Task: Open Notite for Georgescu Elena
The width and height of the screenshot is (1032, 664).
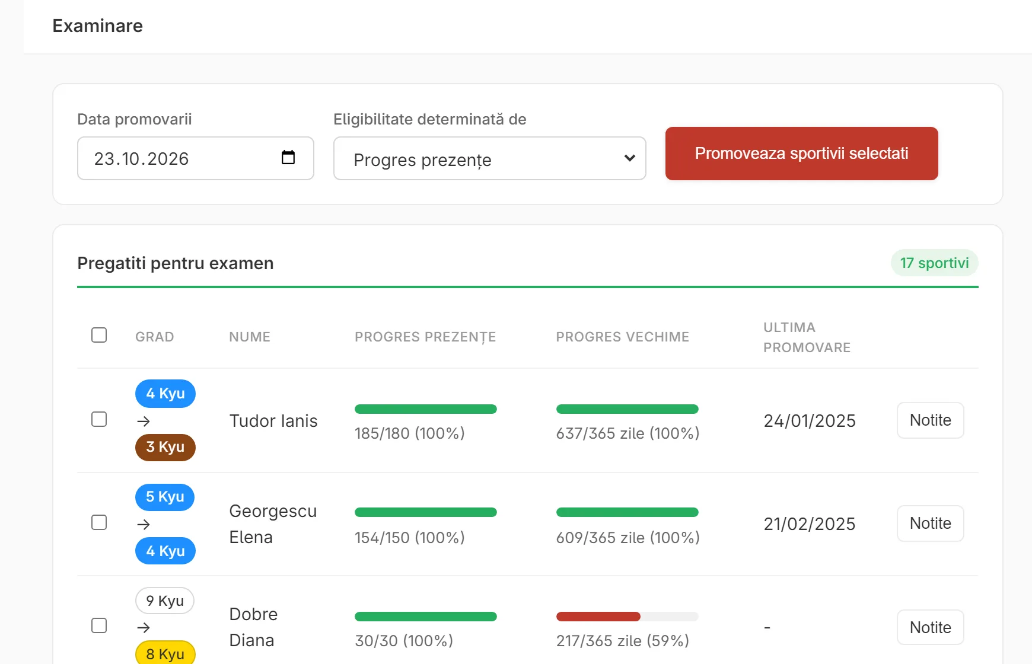Action: click(930, 523)
